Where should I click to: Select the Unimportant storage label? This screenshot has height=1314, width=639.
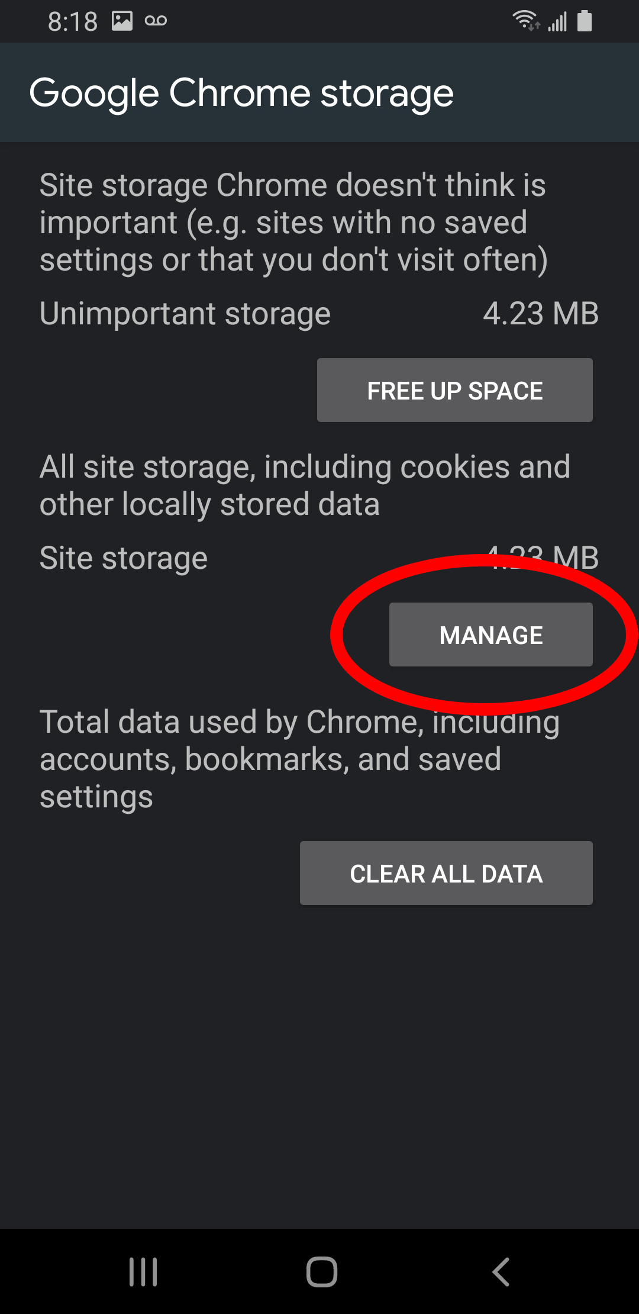185,314
